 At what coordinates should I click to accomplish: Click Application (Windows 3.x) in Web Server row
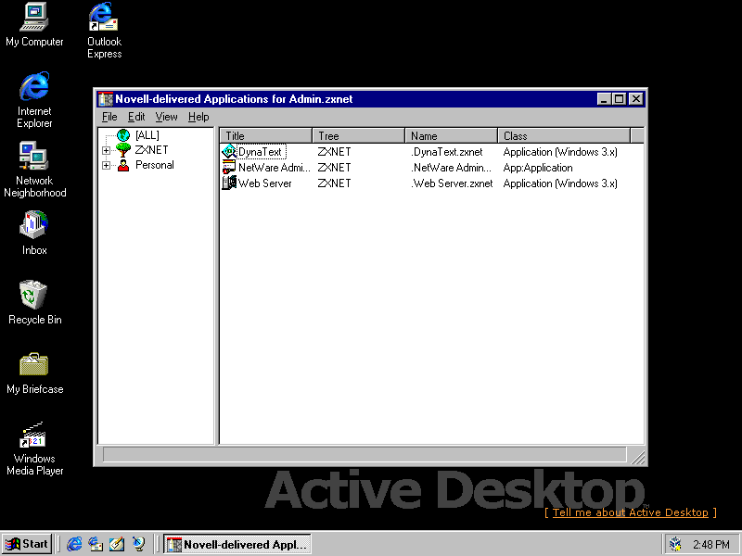point(560,183)
